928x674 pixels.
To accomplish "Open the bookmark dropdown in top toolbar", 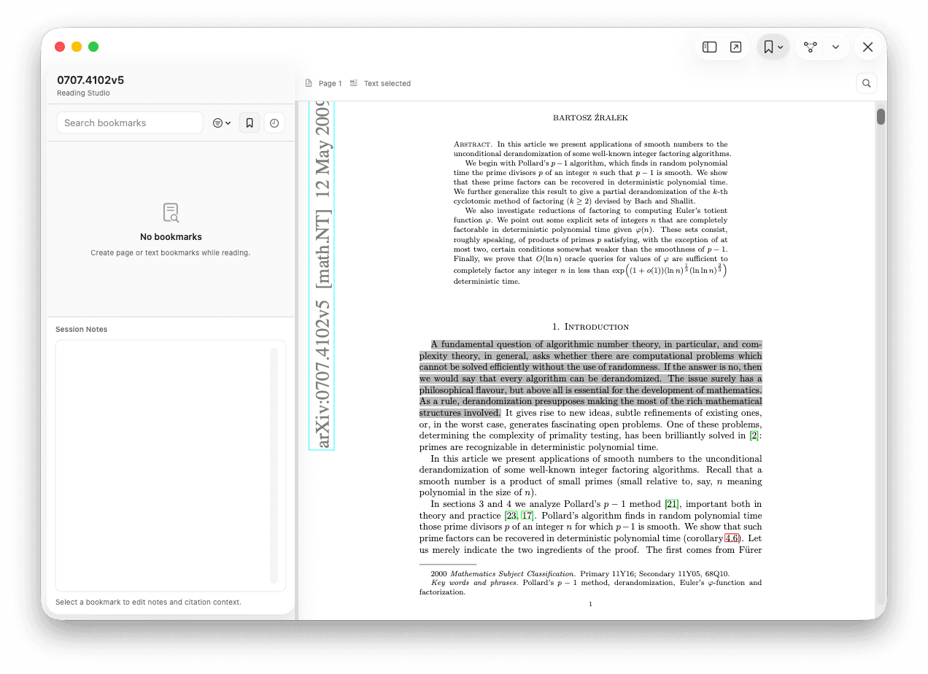I will pyautogui.click(x=773, y=47).
